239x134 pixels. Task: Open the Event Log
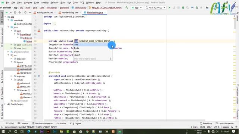[x=206, y=123]
